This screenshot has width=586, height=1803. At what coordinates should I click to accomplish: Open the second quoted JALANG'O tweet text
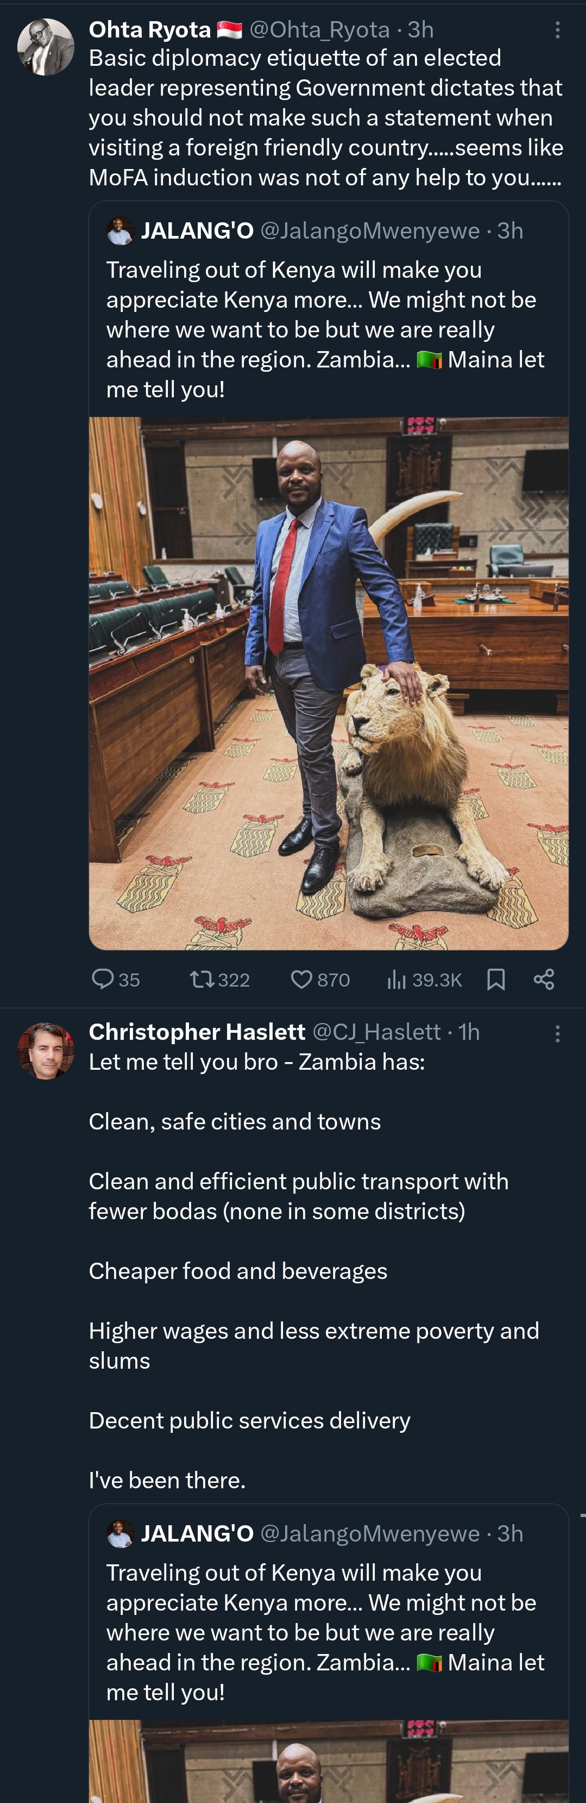tap(324, 1632)
